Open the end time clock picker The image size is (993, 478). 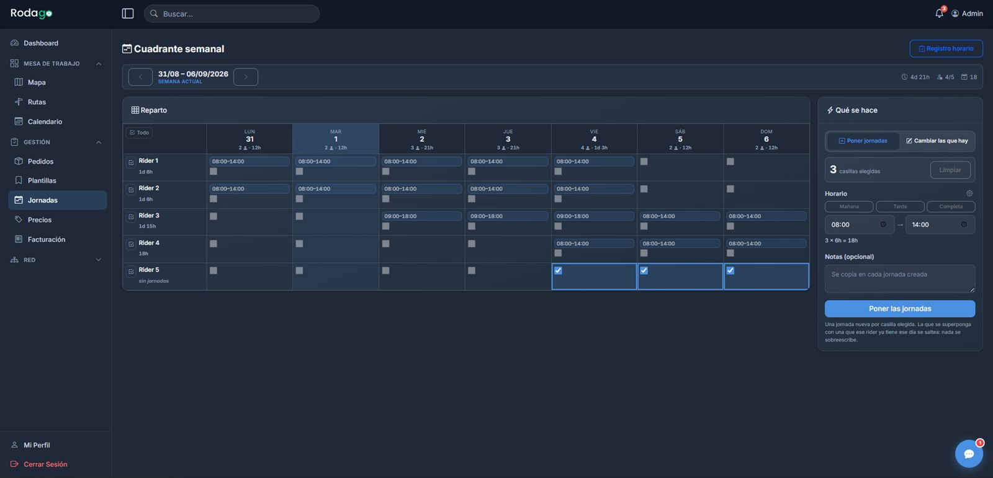click(x=964, y=224)
